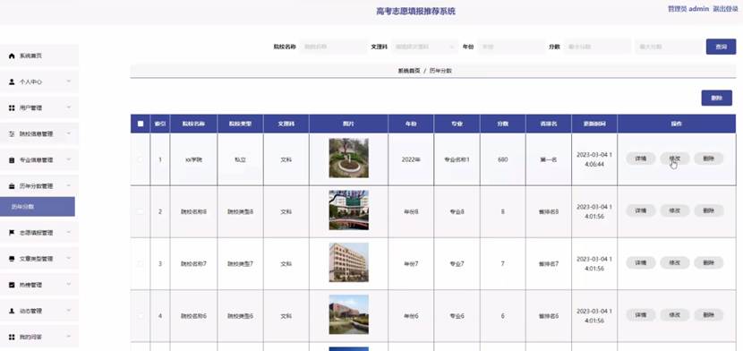The height and width of the screenshot is (351, 743).
Task: Click the 高考志愿填报推荐系统 title
Action: (415, 12)
